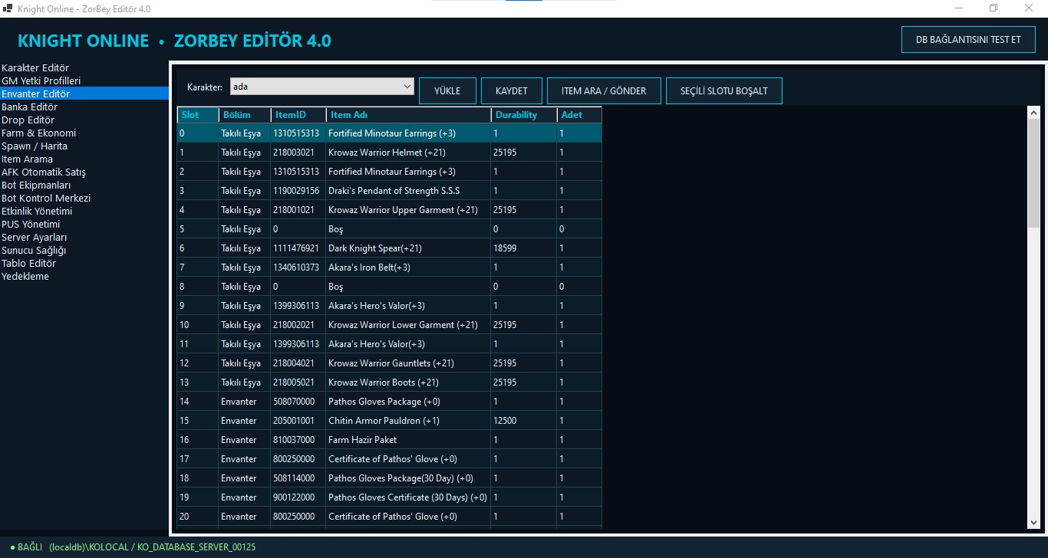Click ItemID cell 1340610373

point(298,268)
